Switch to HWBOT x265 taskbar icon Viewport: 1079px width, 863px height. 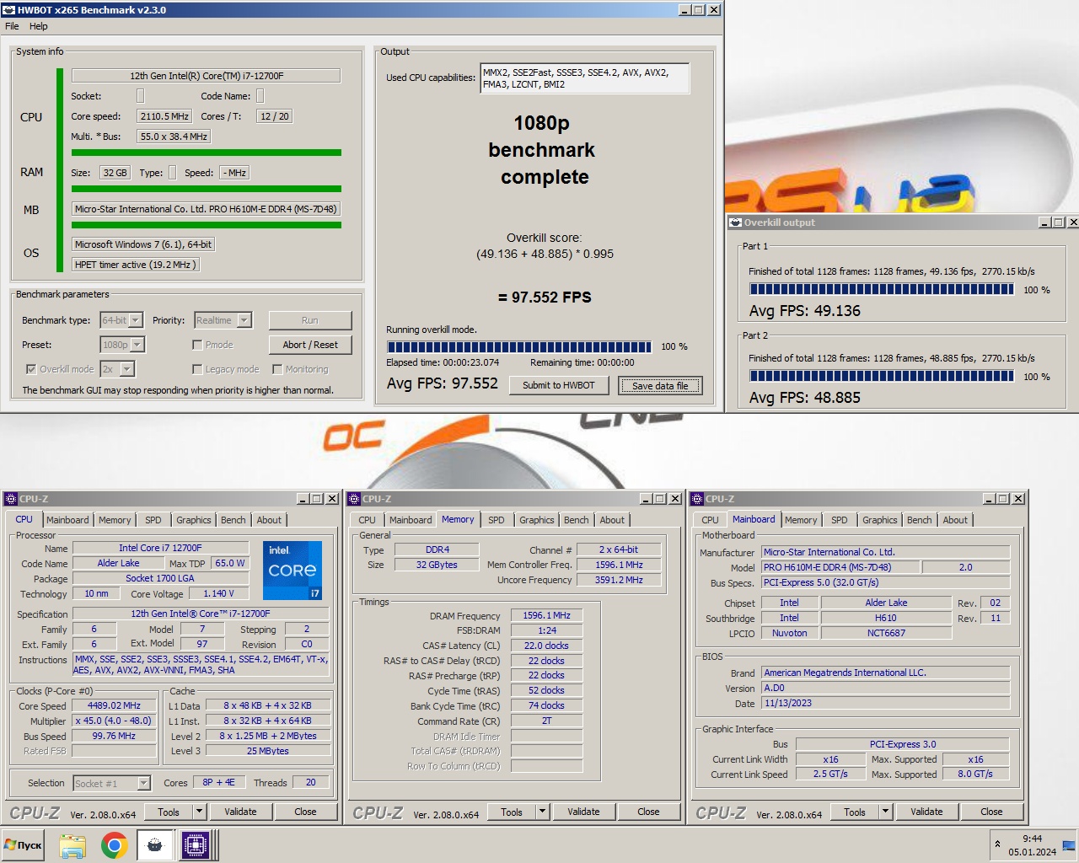pyautogui.click(x=154, y=844)
